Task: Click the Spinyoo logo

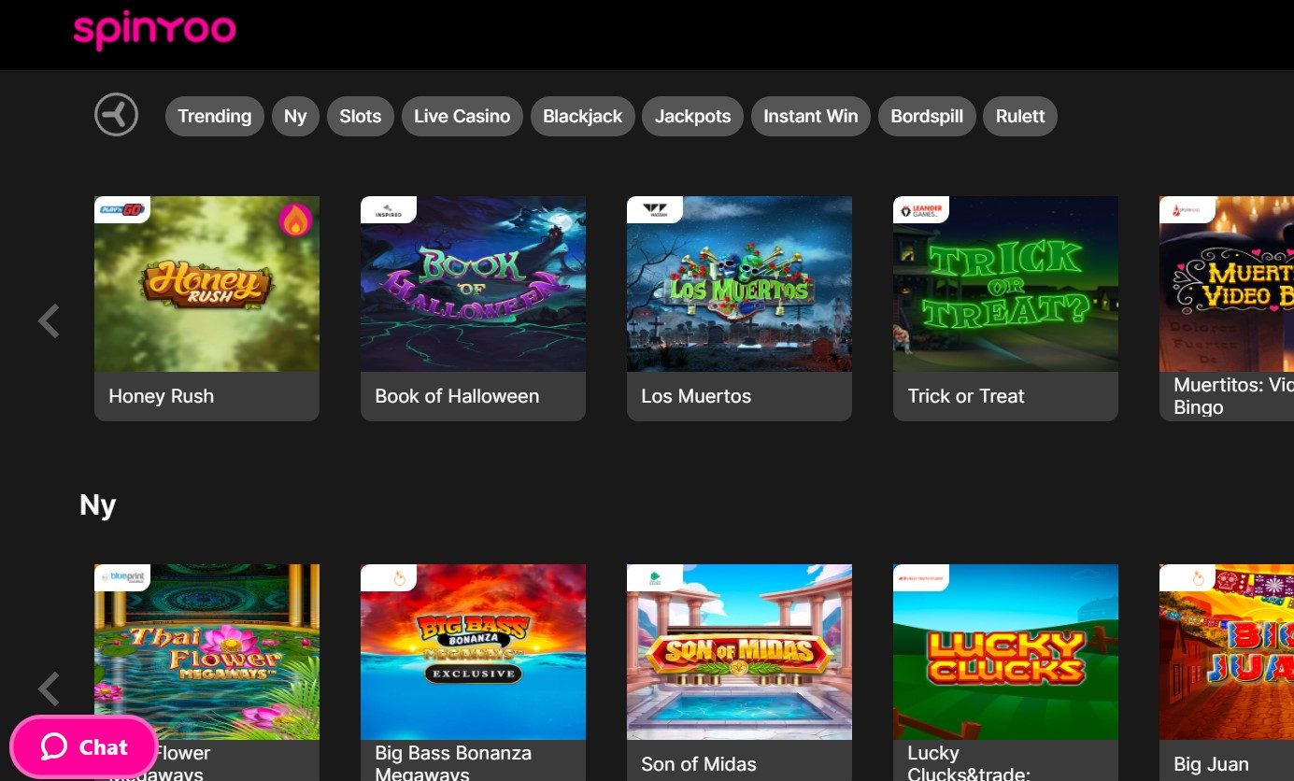Action: tap(154, 31)
